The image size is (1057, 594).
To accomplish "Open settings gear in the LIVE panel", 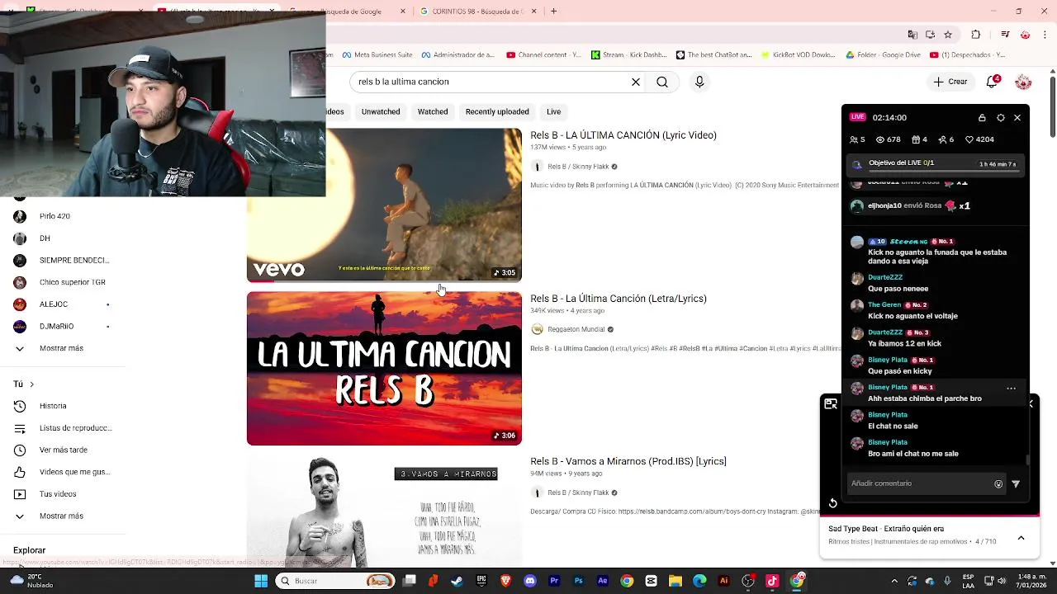I will click(1001, 118).
